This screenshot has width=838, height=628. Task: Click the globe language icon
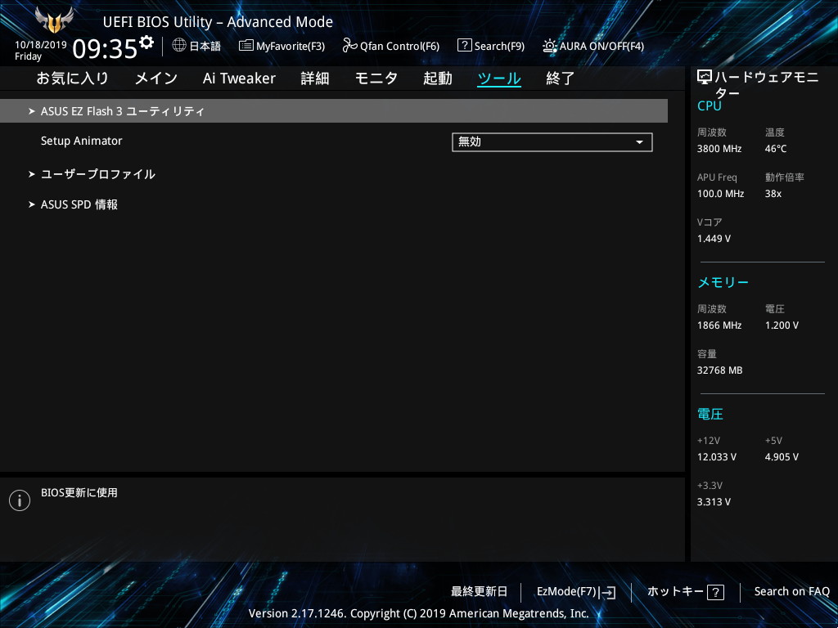click(x=179, y=45)
